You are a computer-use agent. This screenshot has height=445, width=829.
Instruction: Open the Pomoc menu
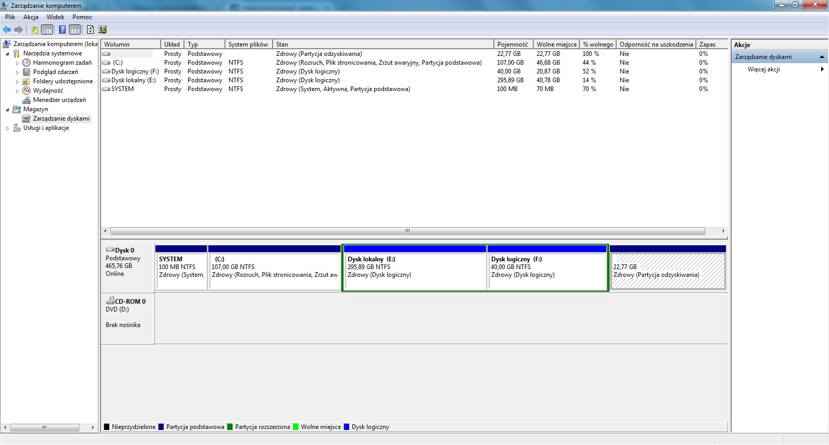[x=82, y=17]
